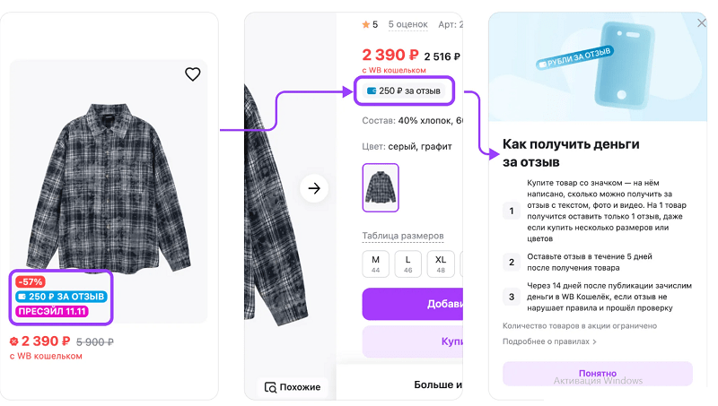Click the blue '250 ₽ ЗА ОТЗЫВ' badge
Image resolution: width=718 pixels, height=406 pixels.
coord(61,297)
